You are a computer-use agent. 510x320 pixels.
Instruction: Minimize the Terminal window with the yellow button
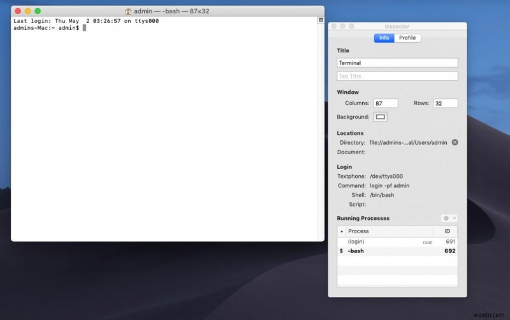(x=27, y=11)
